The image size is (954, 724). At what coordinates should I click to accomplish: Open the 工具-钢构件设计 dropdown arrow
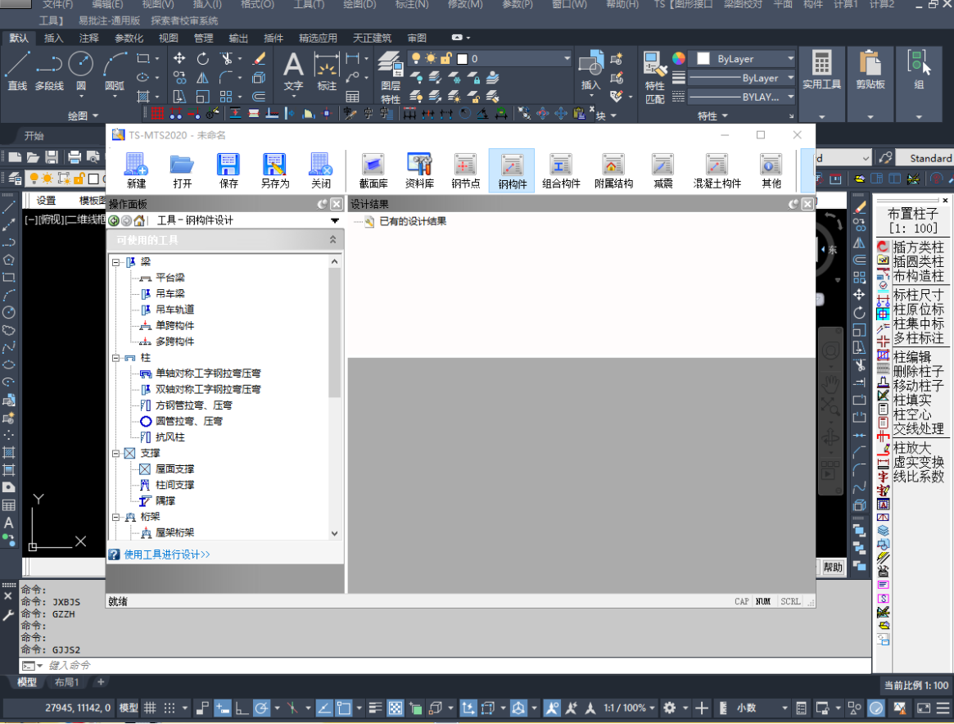[x=335, y=220]
